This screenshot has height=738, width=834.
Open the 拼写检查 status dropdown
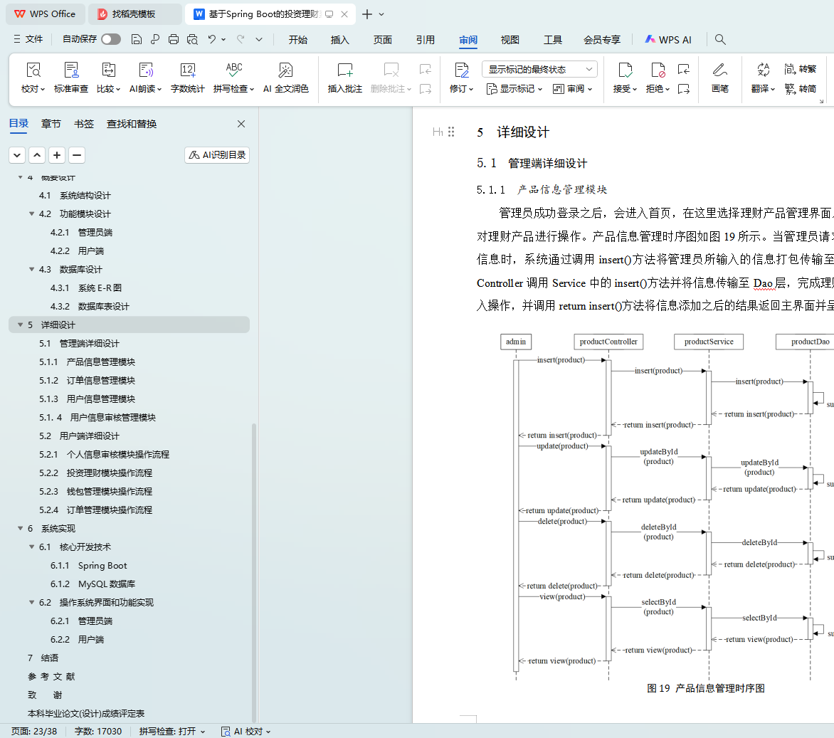coord(172,732)
